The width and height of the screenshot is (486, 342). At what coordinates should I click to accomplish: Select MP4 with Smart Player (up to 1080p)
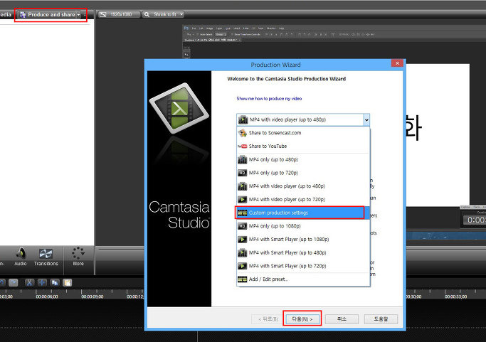point(303,240)
